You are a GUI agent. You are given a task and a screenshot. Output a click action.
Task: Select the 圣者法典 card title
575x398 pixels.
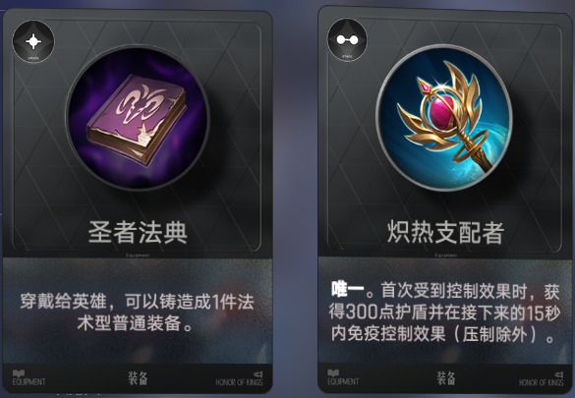coord(138,232)
